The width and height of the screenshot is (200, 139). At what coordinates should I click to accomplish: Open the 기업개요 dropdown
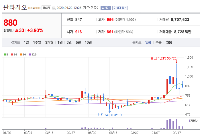(x=120, y=8)
